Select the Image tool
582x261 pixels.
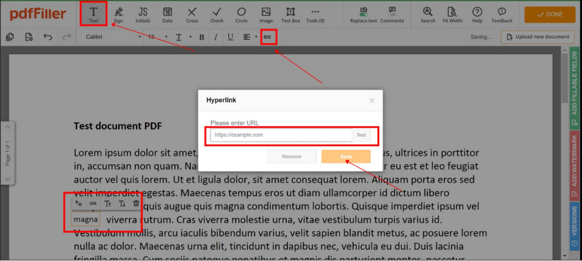(x=266, y=14)
